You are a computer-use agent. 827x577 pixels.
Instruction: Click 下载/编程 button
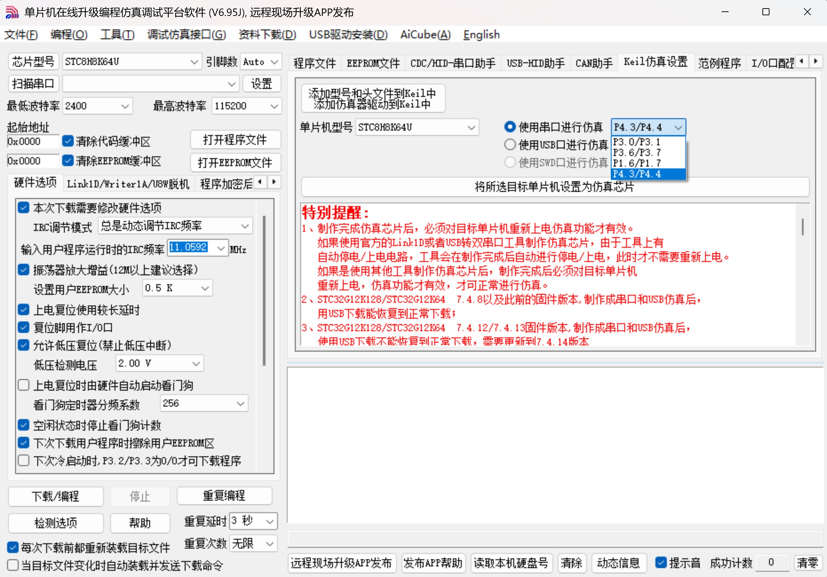(55, 496)
